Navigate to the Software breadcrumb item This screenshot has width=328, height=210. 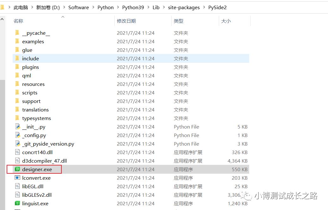[79, 7]
